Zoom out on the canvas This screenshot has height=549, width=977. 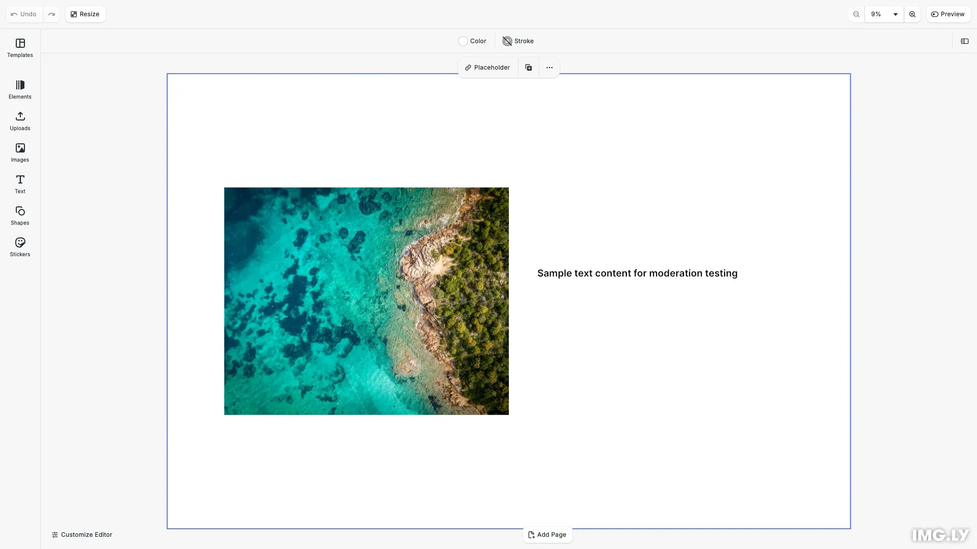point(856,14)
